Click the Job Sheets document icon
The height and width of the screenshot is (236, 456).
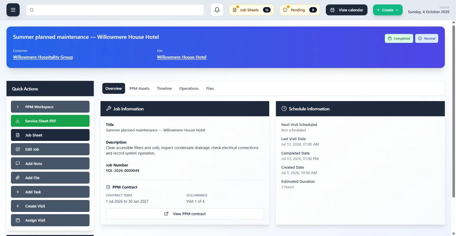235,10
